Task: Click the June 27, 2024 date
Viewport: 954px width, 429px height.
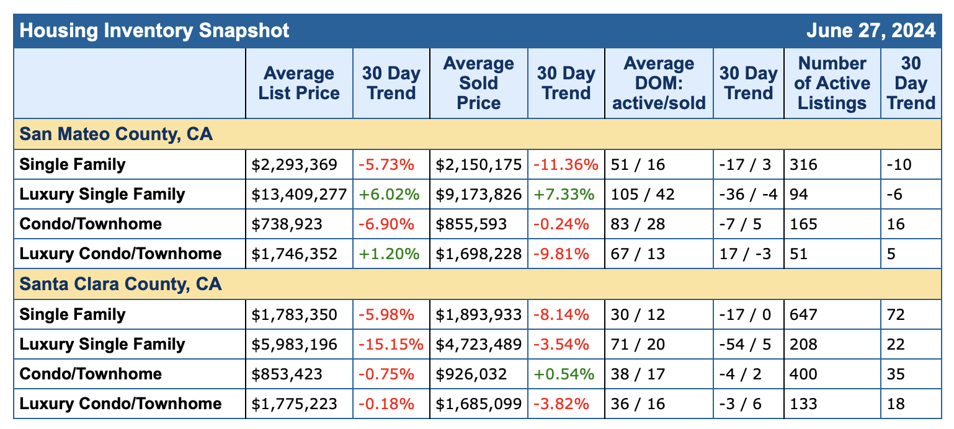Action: (x=870, y=30)
